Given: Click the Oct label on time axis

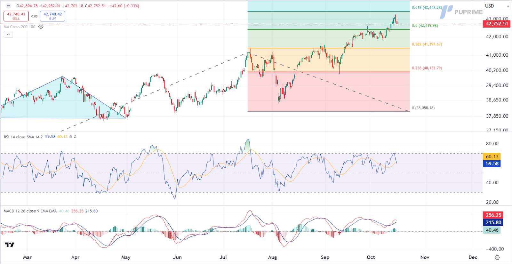Looking at the screenshot, I should tap(371, 257).
